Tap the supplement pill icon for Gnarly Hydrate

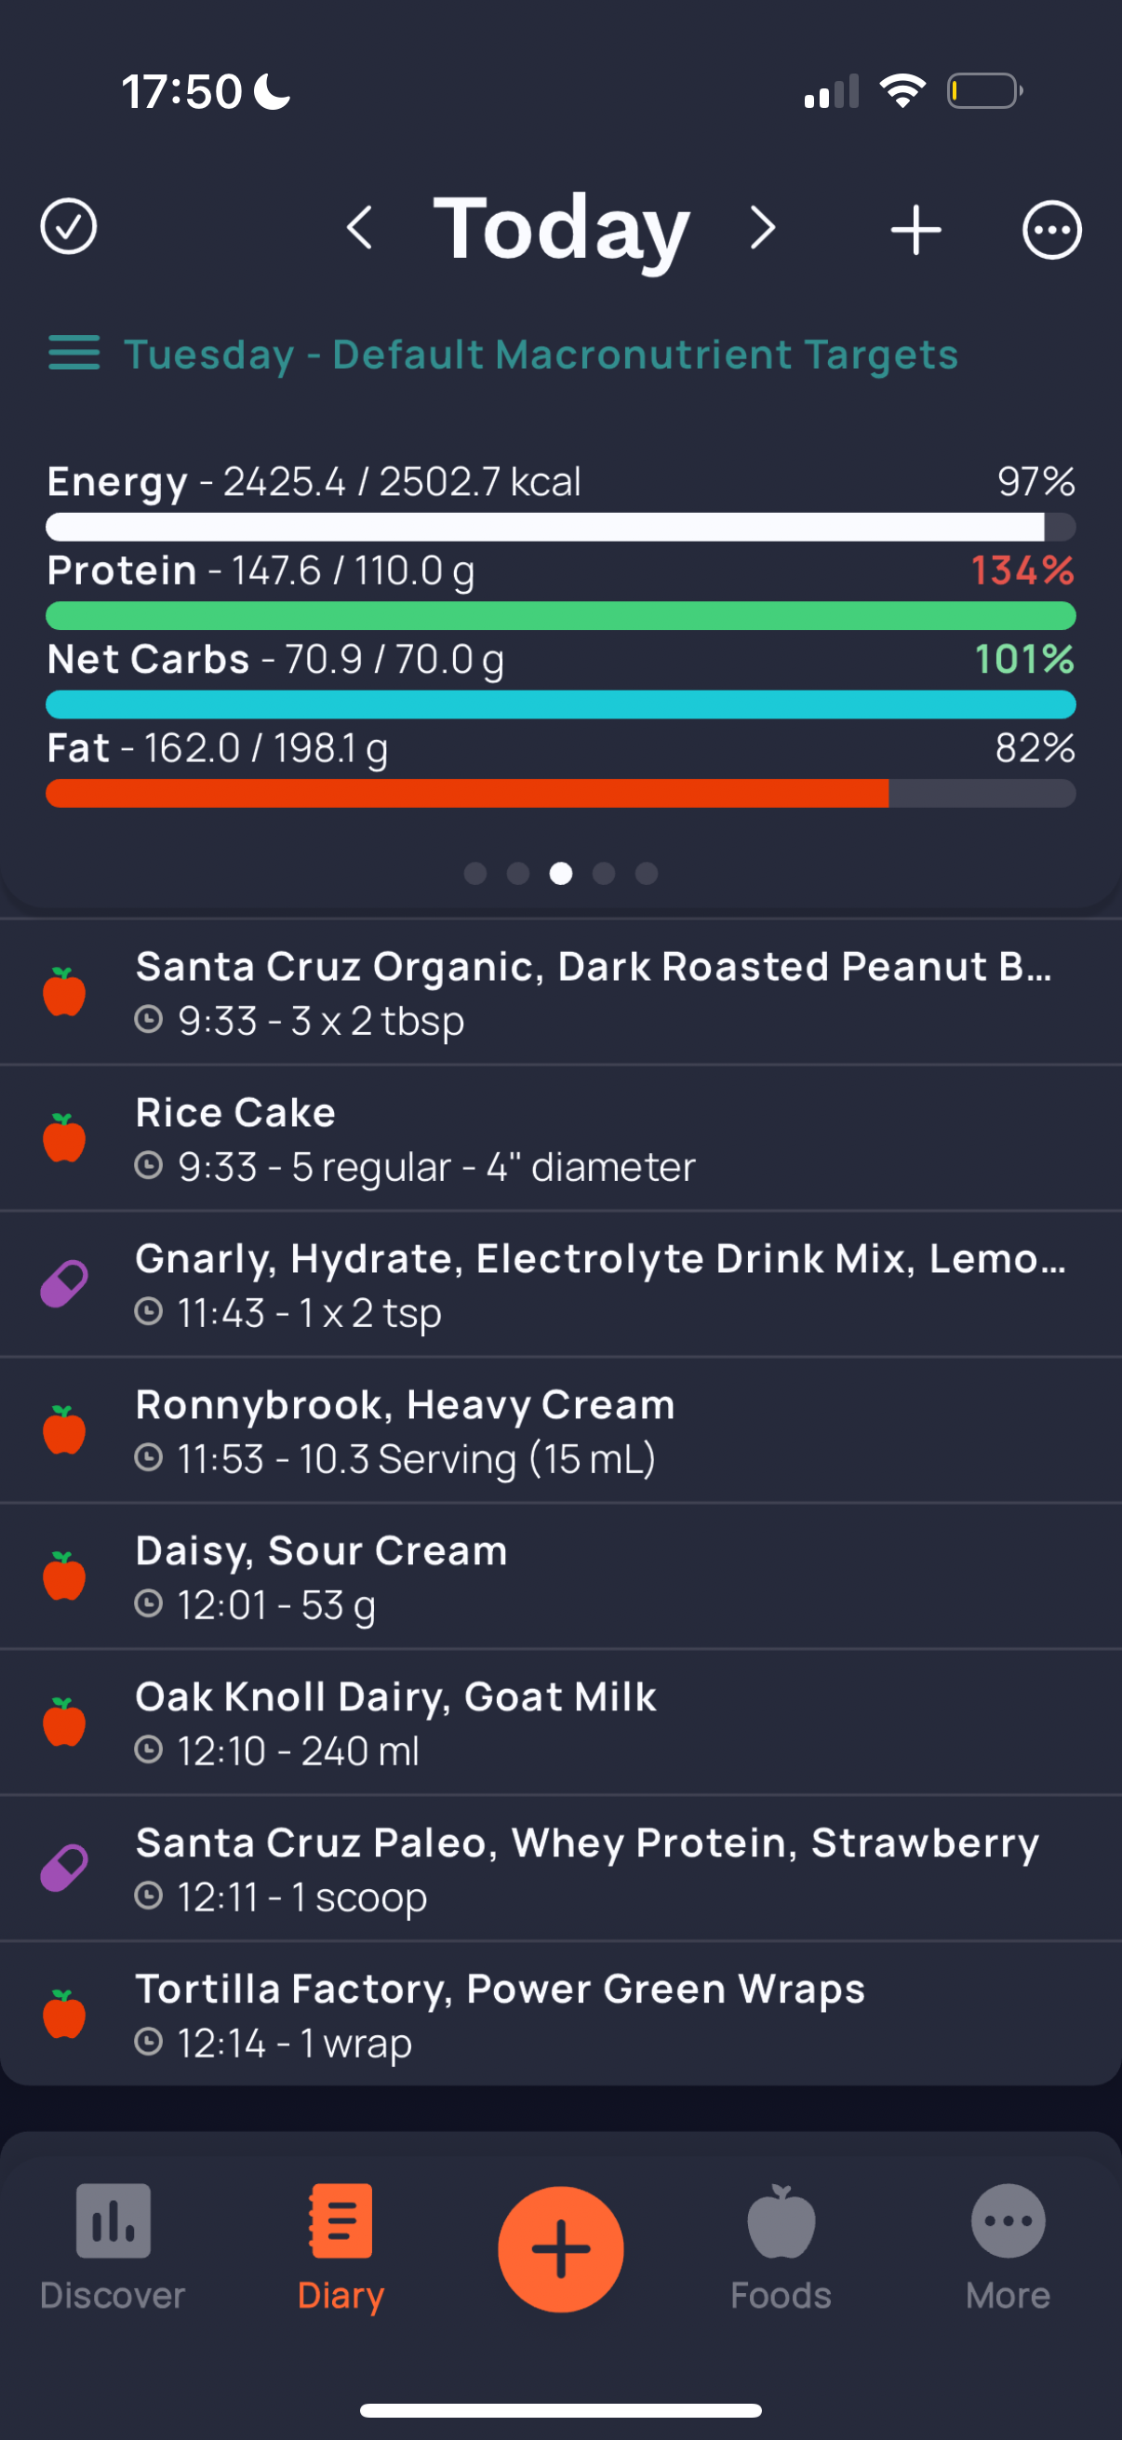click(64, 1284)
